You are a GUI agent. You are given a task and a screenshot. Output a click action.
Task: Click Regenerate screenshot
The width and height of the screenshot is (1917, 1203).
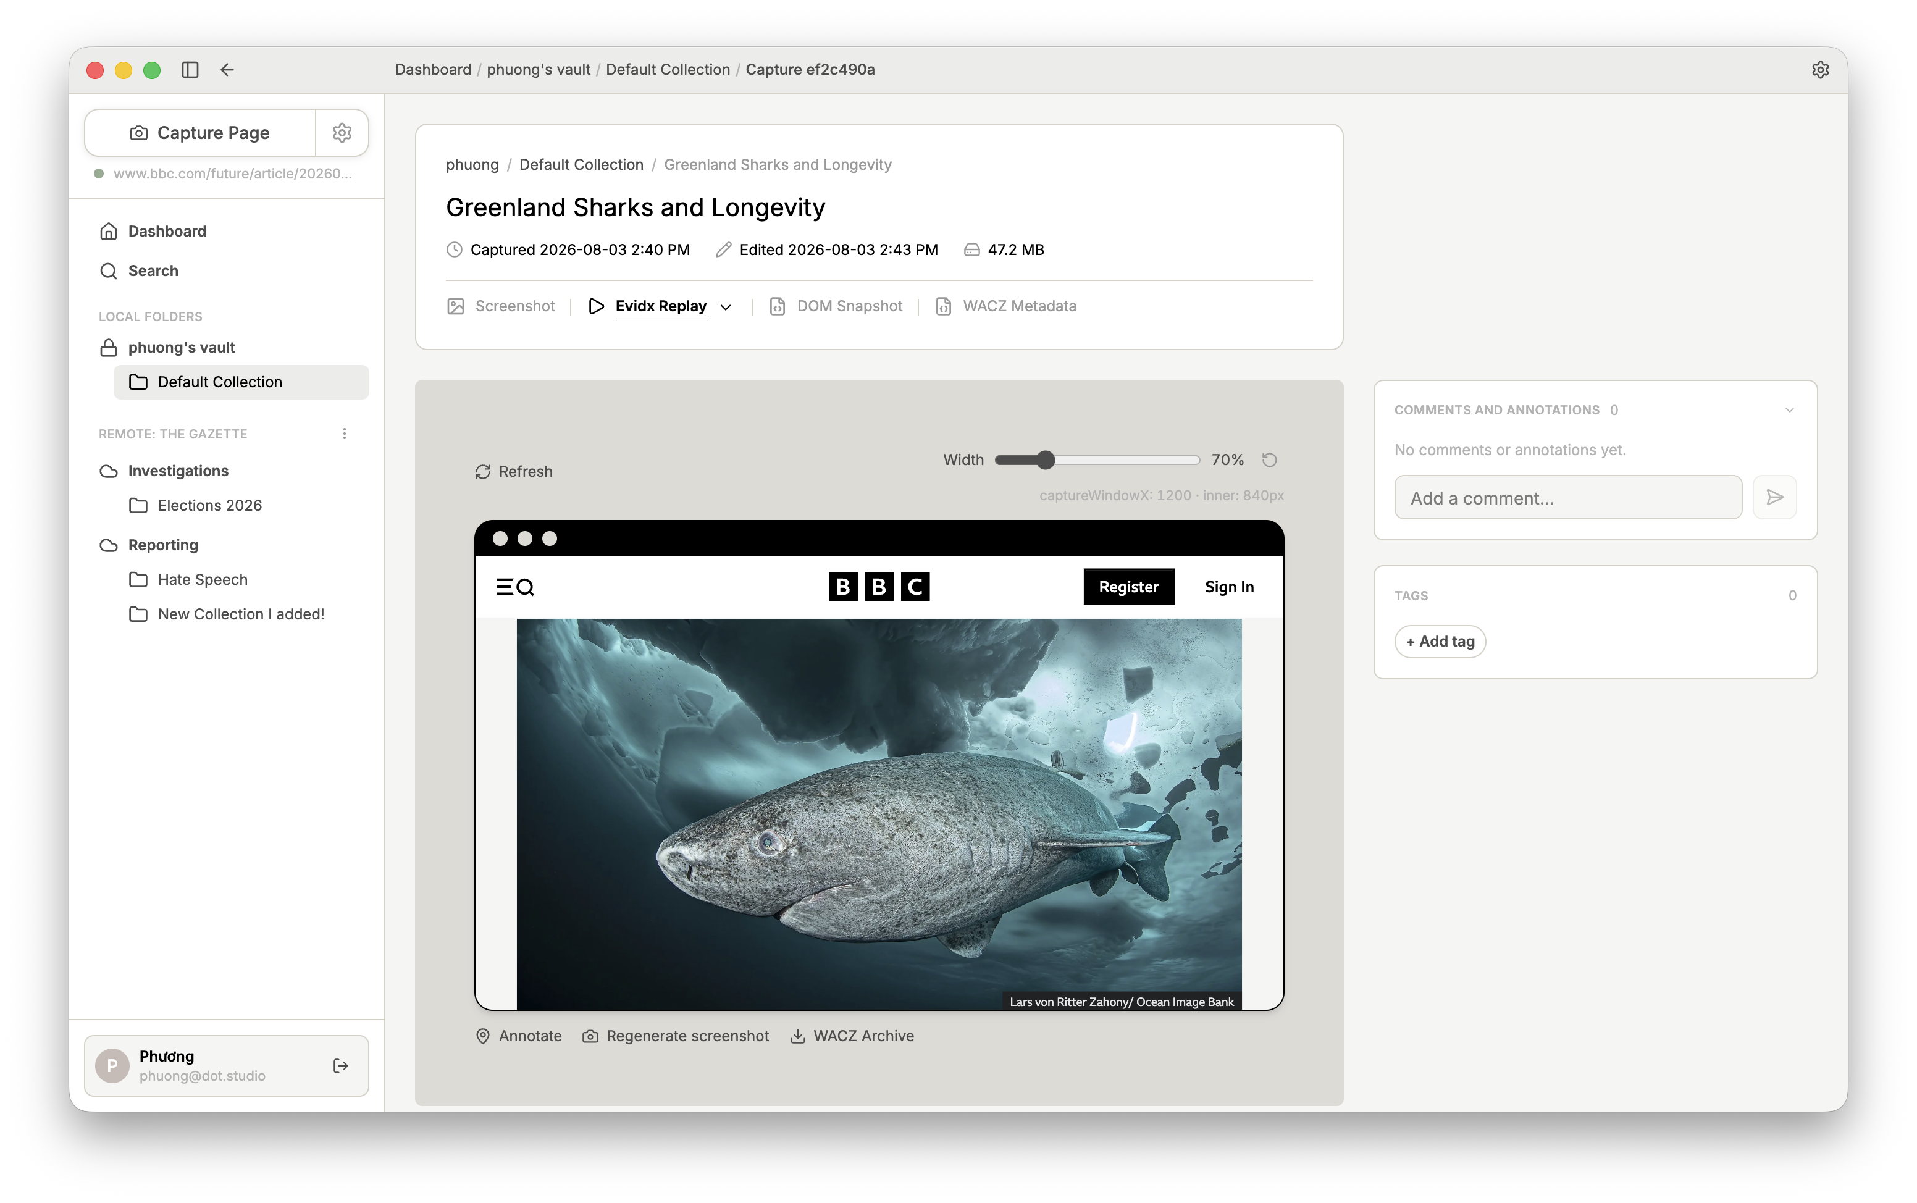(x=675, y=1036)
